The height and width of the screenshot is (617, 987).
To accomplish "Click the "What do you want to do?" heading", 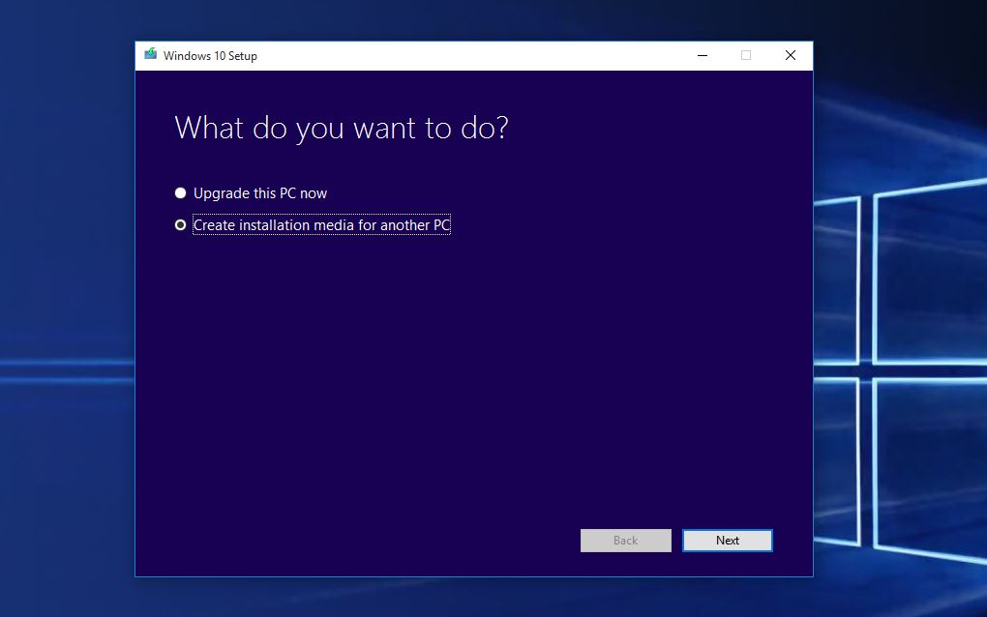I will (341, 128).
